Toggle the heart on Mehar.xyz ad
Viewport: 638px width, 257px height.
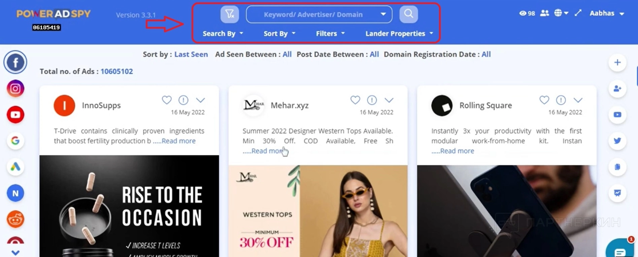coord(355,100)
